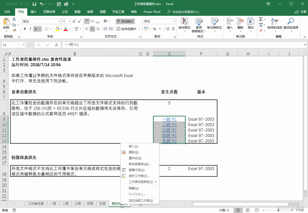
Task: Choose 重命名(R) from the context menu
Action: click(x=133, y=158)
